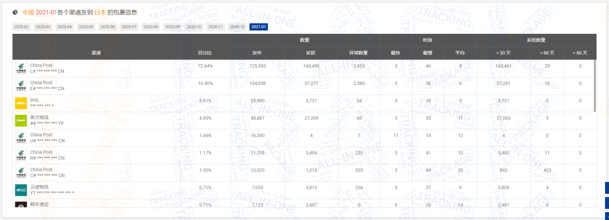The height and width of the screenshot is (220, 609).
Task: Click the pie chart icon beside the title
Action: point(15,12)
